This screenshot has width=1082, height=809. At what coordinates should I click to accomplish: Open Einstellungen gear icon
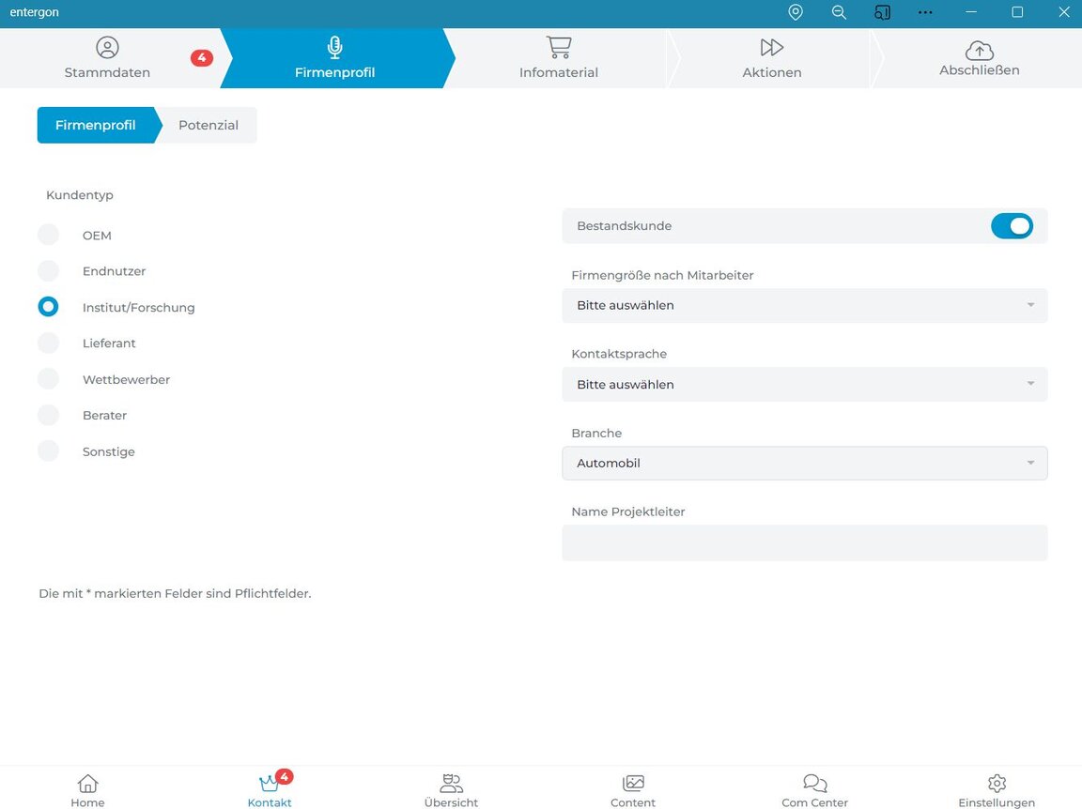point(997,790)
